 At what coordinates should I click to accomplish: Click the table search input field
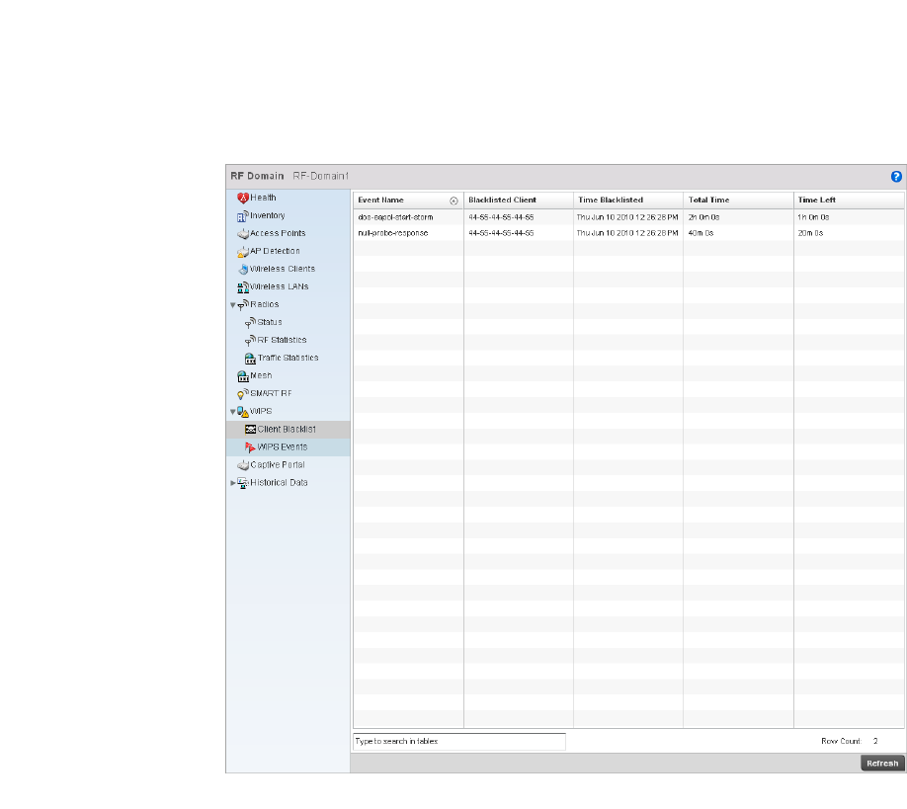coord(459,742)
